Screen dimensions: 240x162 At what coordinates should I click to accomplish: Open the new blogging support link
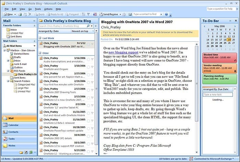click(x=123, y=52)
